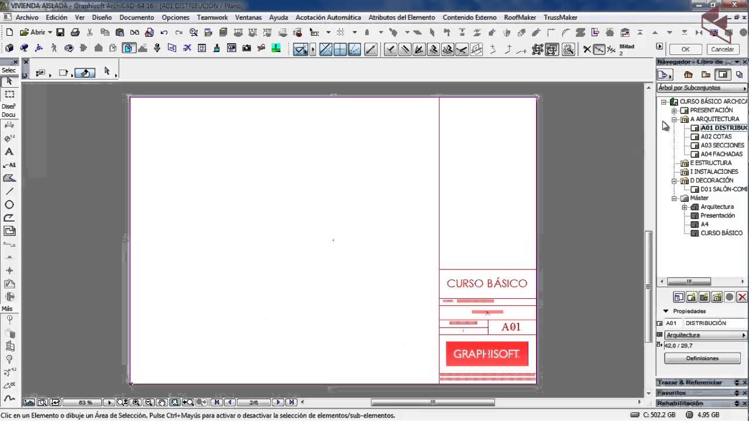The width and height of the screenshot is (749, 421).
Task: Toggle the highlighted floor plan view button
Action: 129,49
